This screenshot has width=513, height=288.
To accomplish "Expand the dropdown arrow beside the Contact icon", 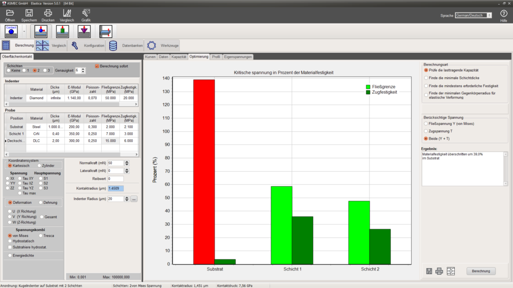I will (x=24, y=32).
